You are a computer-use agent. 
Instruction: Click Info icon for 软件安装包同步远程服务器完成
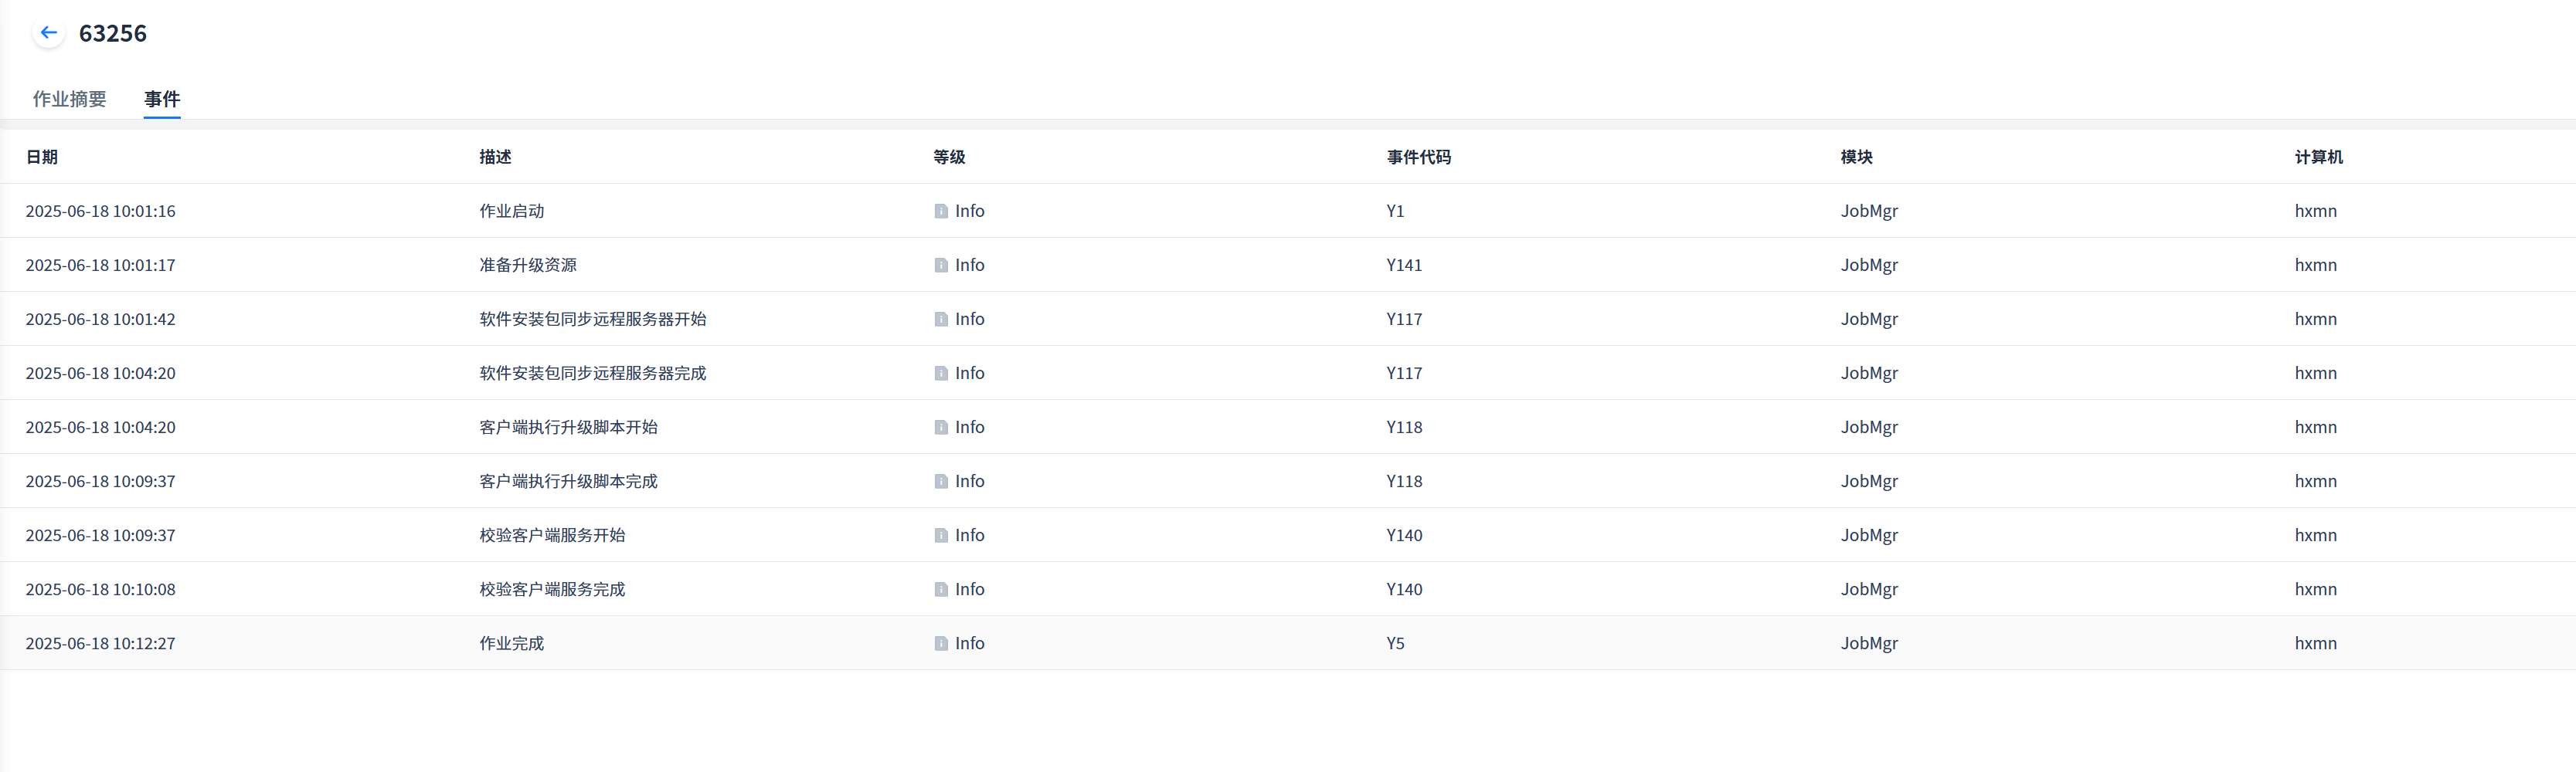941,374
